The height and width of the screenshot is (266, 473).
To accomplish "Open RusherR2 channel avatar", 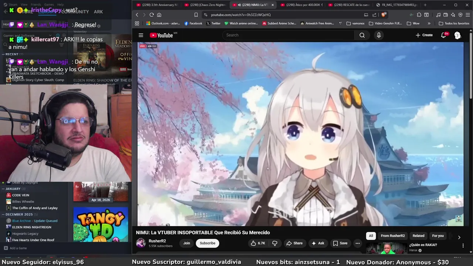I will pos(141,243).
